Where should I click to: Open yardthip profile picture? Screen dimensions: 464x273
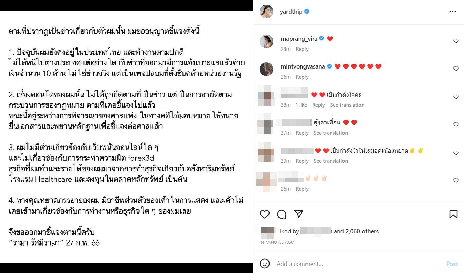coord(266,12)
